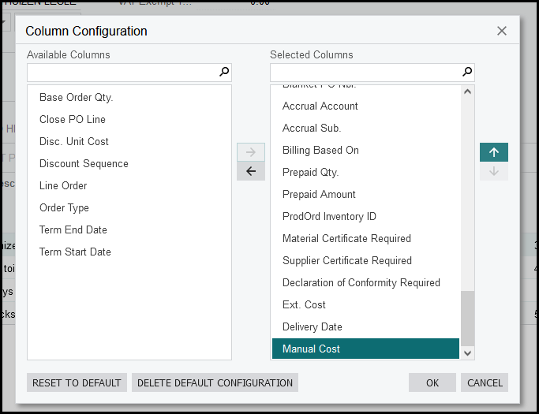Click search magnifier in Available Columns
The width and height of the screenshot is (539, 414).
(x=225, y=72)
